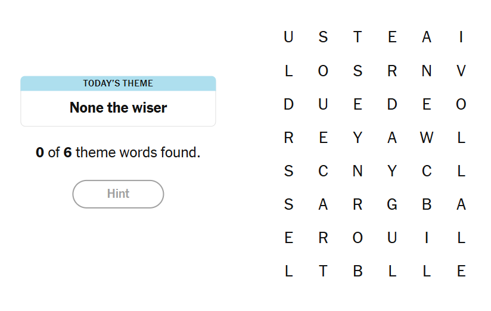
Task: Select the letter V in the grid
Action: [461, 71]
